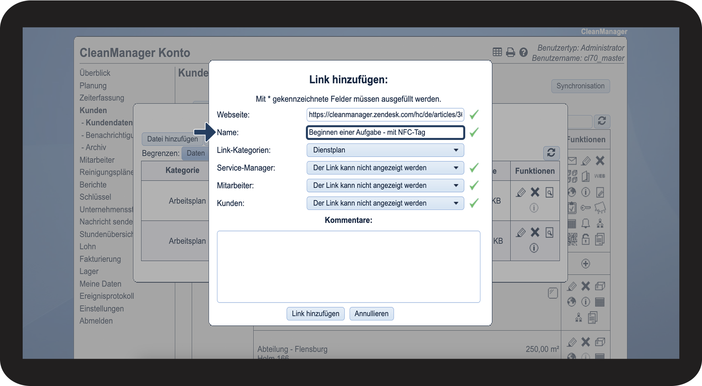Open Überblick in the sidebar menu

[x=95, y=73]
